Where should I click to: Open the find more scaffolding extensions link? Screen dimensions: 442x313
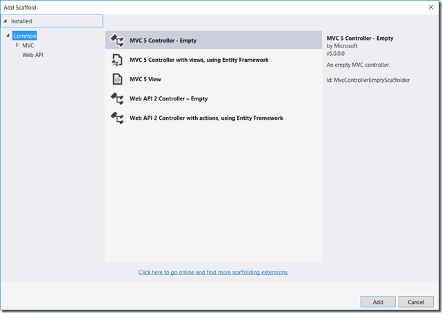coord(213,272)
